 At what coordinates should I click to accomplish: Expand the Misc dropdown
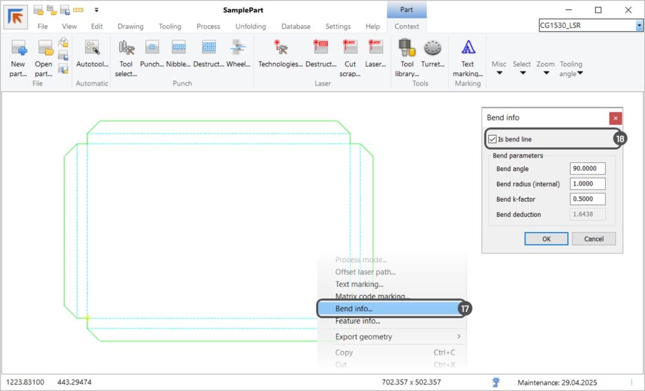(499, 69)
